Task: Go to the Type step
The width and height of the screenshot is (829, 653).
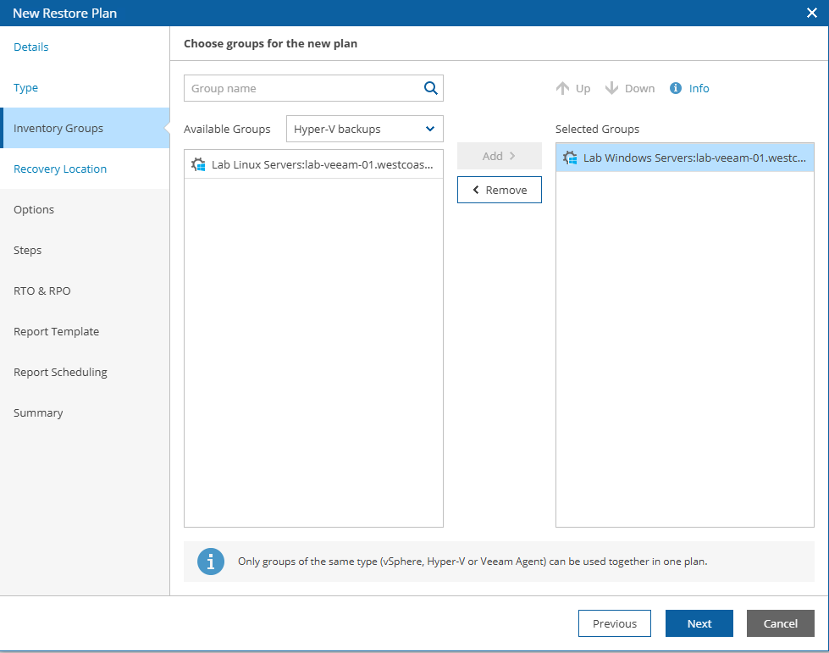Action: point(26,87)
